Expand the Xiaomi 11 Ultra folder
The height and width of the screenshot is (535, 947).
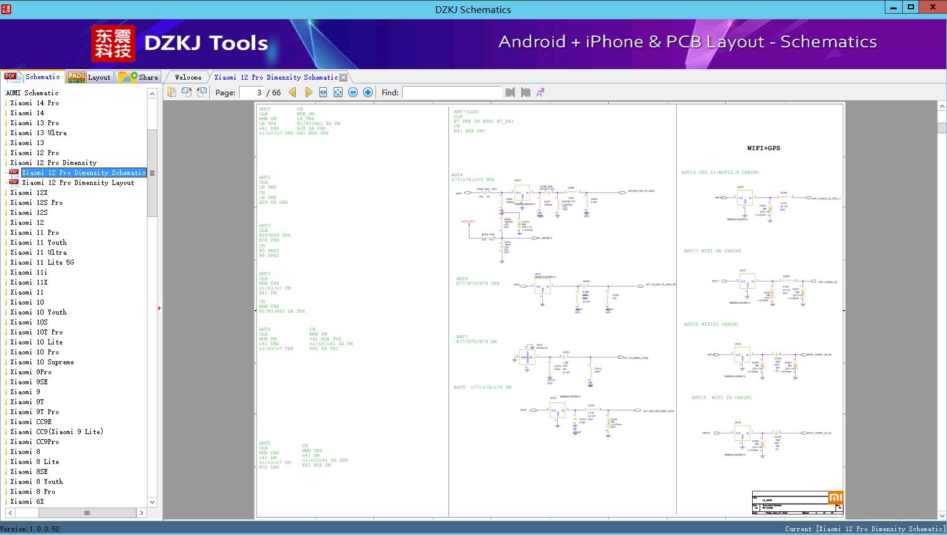tap(38, 252)
